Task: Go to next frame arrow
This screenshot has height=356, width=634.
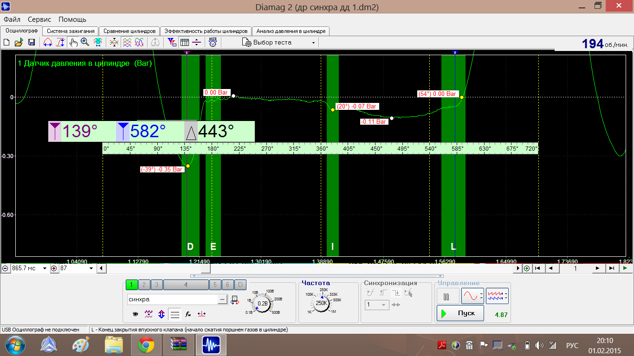Action: tap(598, 268)
